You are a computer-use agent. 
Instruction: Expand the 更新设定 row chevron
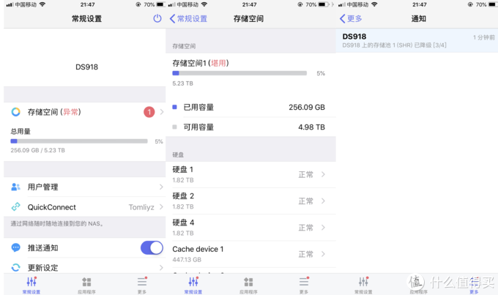coord(161,267)
